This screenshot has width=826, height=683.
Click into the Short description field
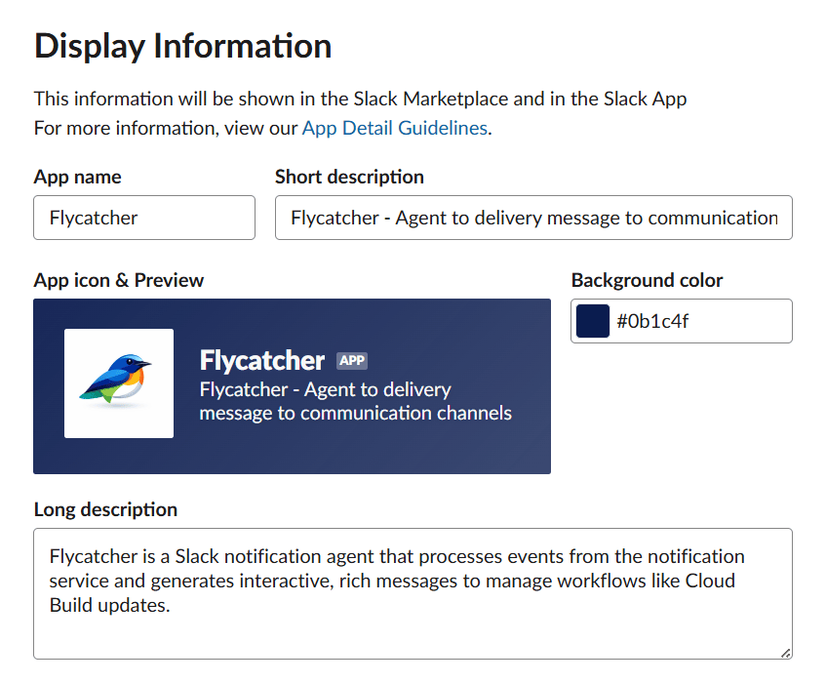[533, 218]
